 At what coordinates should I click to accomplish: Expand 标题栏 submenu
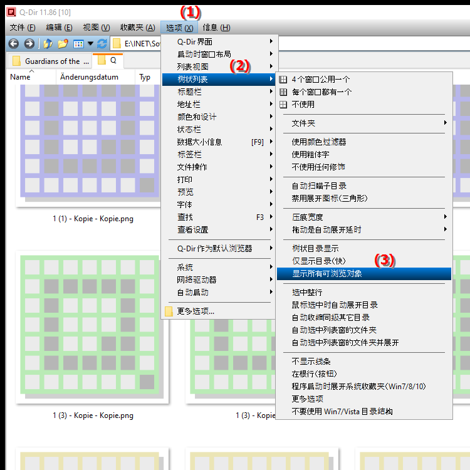pos(219,92)
